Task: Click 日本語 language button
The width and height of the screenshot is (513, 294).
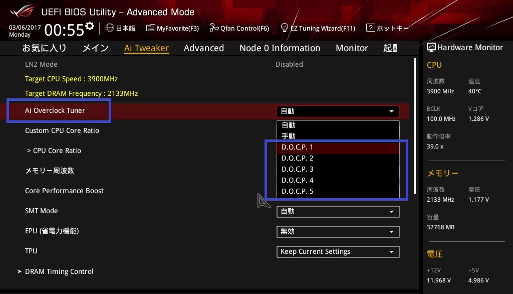Action: point(126,28)
